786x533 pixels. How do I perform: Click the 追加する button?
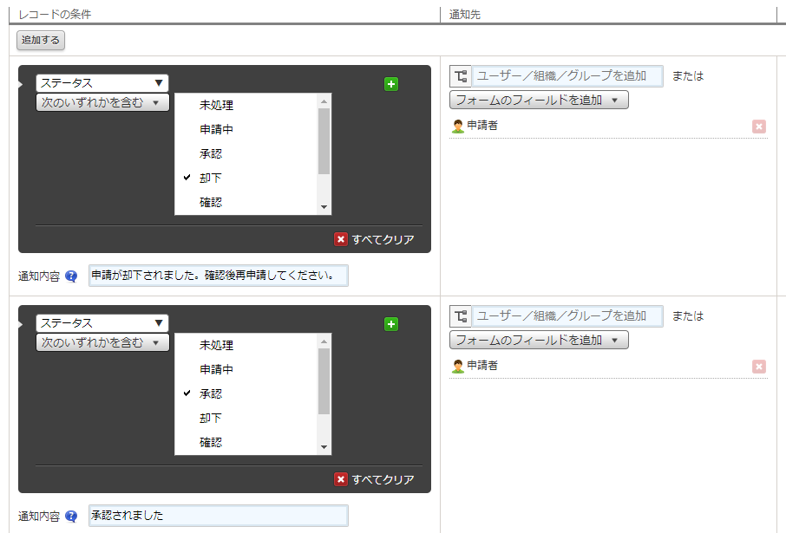coord(41,40)
